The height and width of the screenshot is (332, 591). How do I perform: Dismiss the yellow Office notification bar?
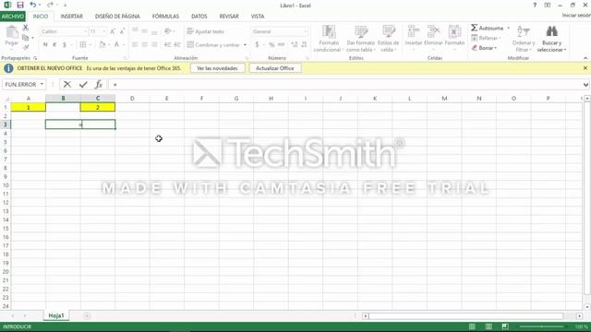coord(585,68)
